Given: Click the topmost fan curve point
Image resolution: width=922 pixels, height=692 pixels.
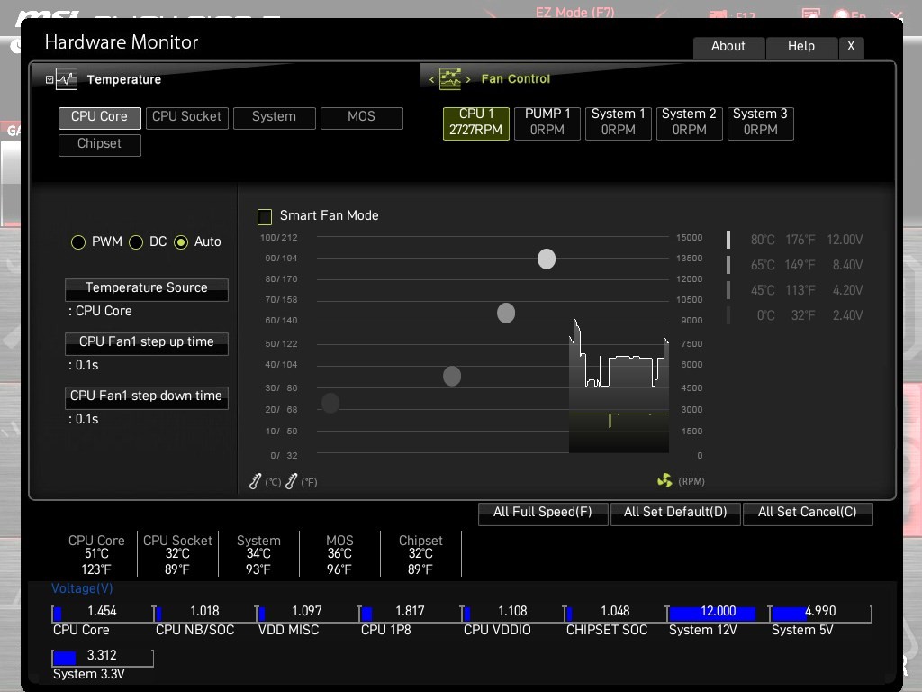Looking at the screenshot, I should click(x=547, y=259).
